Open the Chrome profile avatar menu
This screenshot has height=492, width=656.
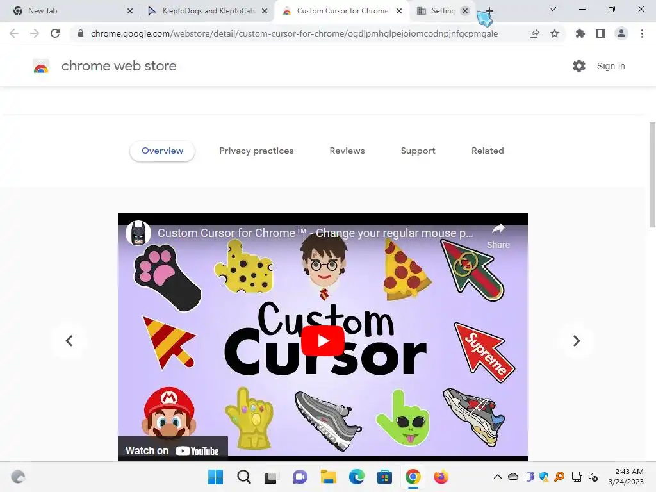pos(621,33)
